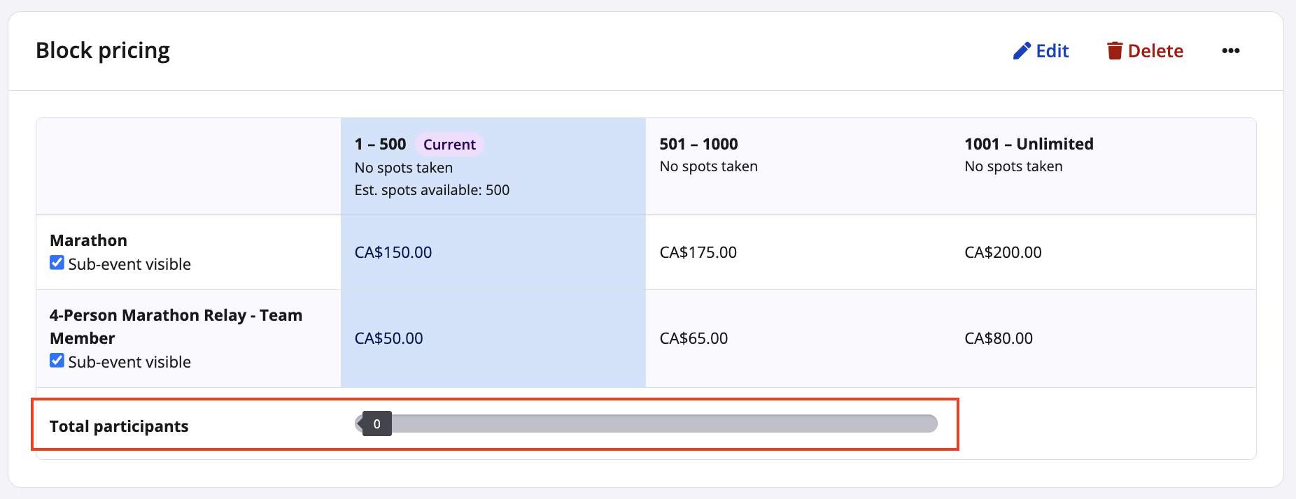Viewport: 1296px width, 499px height.
Task: Click the trash can icon beside Delete
Action: 1114,51
